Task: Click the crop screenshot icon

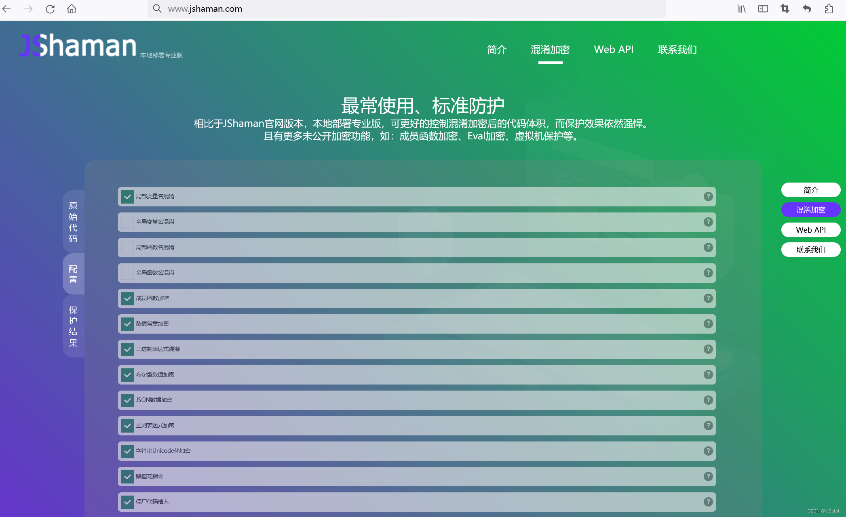Action: point(785,9)
